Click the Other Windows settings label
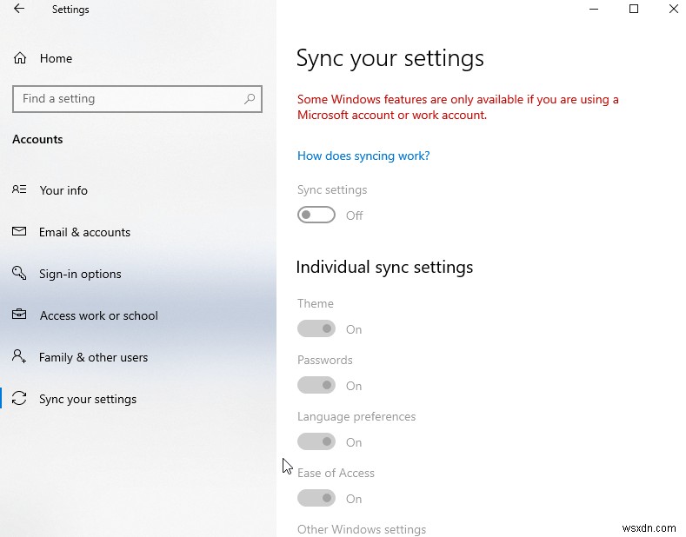The image size is (686, 537). tap(362, 529)
